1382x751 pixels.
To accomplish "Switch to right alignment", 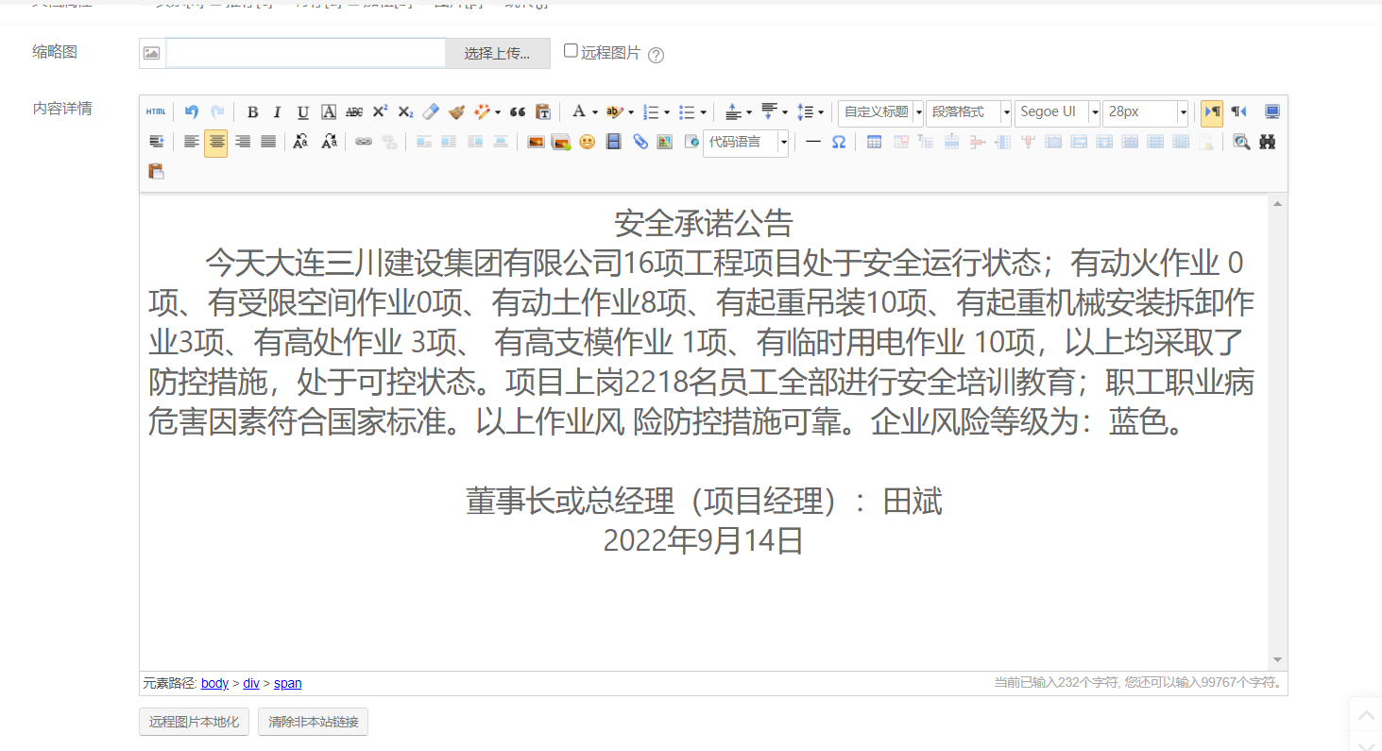I will (243, 142).
